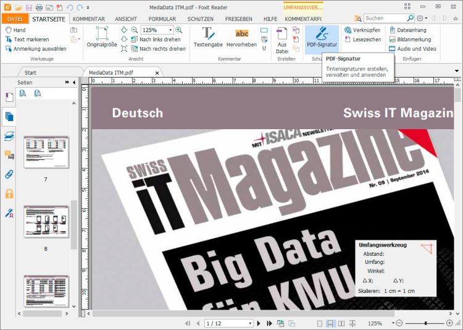Open status bar zoom level dropdown

tap(393, 323)
